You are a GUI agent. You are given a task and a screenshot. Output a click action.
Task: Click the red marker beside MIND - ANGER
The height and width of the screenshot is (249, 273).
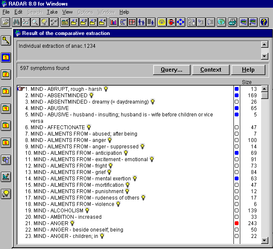[237, 223]
